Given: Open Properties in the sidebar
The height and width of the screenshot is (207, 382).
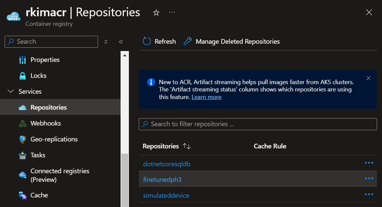Looking at the screenshot, I should point(45,60).
